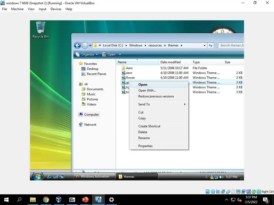Click the Windows breadcrumb segment

tap(136, 45)
